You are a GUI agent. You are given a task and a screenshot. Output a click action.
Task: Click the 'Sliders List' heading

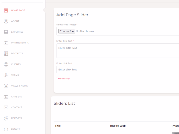(x=64, y=103)
